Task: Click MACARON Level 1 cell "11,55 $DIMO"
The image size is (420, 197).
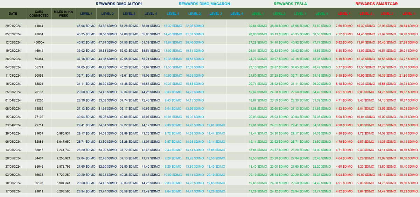Action: (173, 68)
